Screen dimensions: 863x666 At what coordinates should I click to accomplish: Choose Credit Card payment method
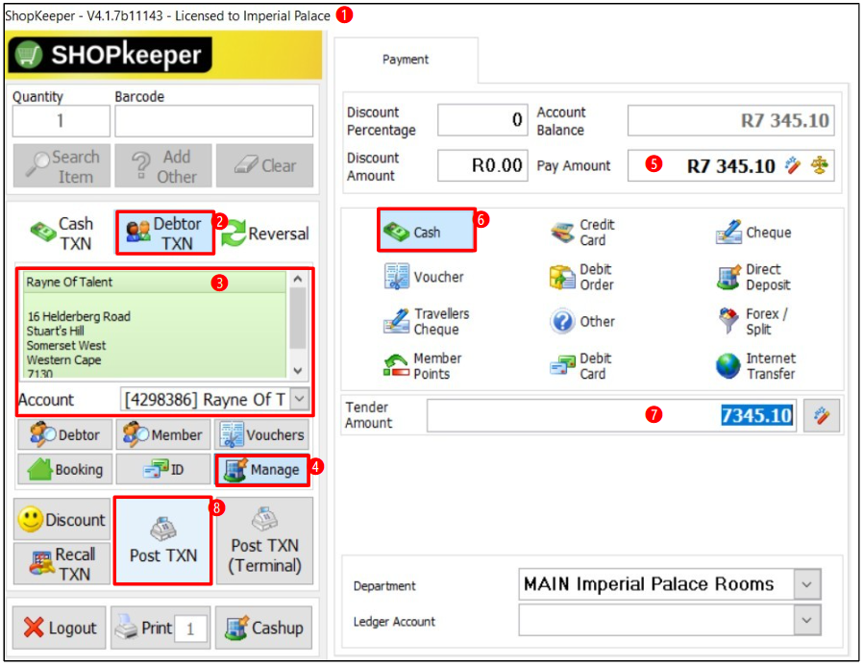(x=582, y=233)
